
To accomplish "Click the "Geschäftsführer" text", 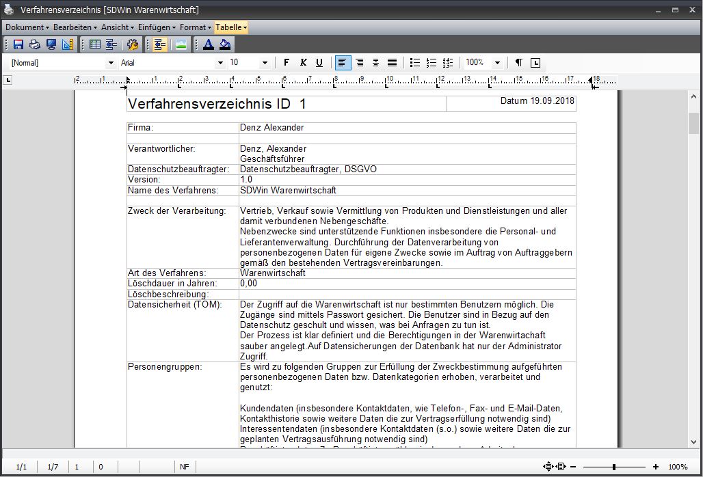I will [272, 159].
